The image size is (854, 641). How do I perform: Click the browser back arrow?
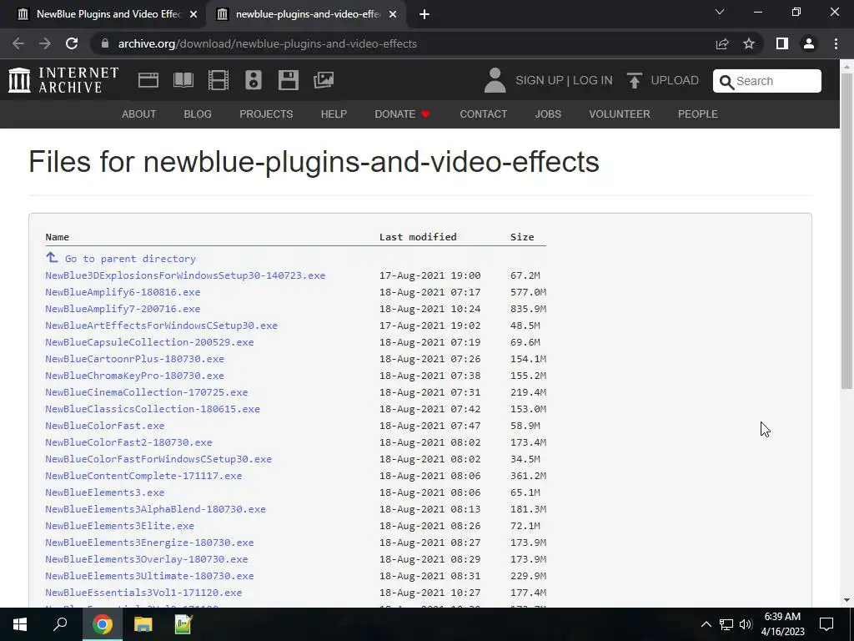pos(18,43)
